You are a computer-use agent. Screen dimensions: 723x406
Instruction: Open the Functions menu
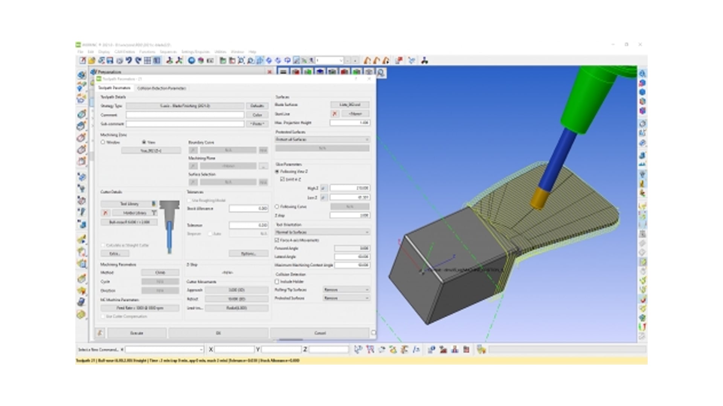(147, 52)
